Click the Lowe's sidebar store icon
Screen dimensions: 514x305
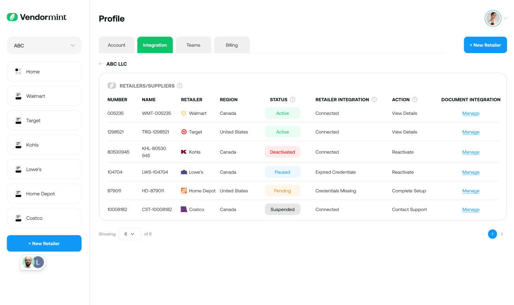[18, 169]
